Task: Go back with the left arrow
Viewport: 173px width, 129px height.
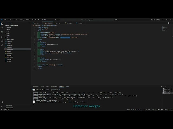Action: click(56, 20)
